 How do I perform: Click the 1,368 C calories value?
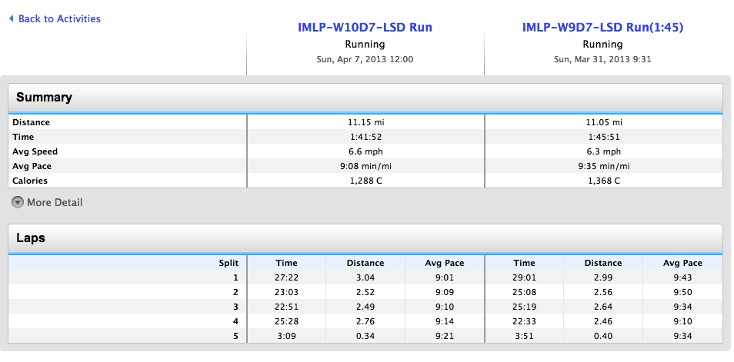click(x=603, y=181)
